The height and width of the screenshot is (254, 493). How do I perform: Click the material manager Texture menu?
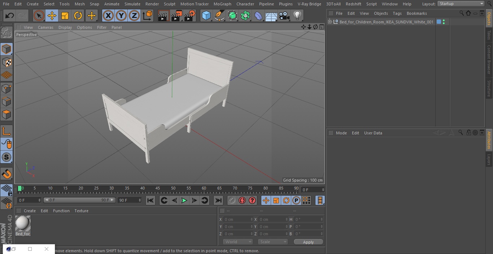81,211
